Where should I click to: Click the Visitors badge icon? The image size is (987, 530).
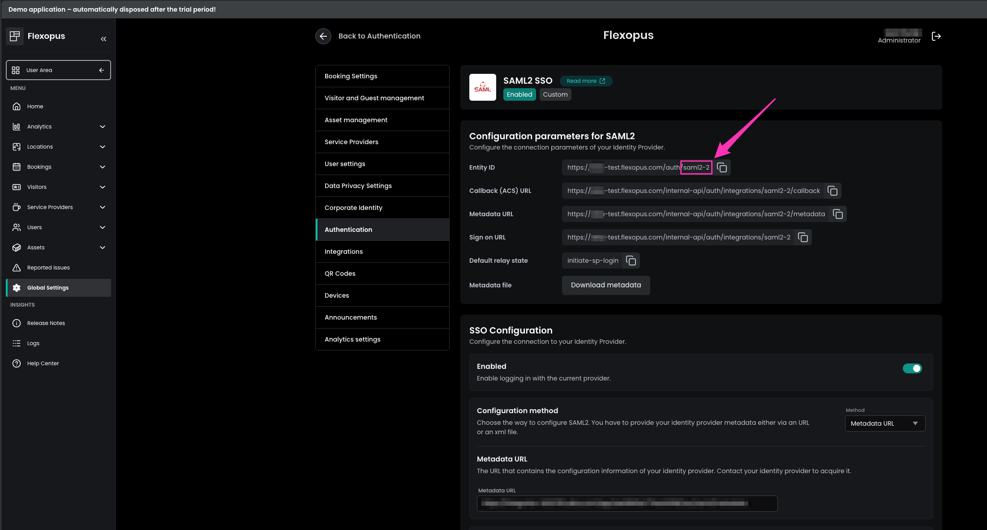[17, 187]
